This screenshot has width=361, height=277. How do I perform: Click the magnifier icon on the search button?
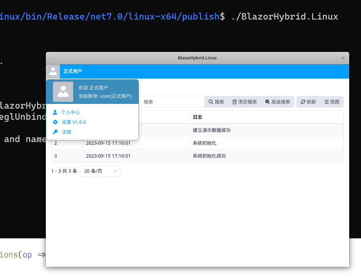pos(211,102)
